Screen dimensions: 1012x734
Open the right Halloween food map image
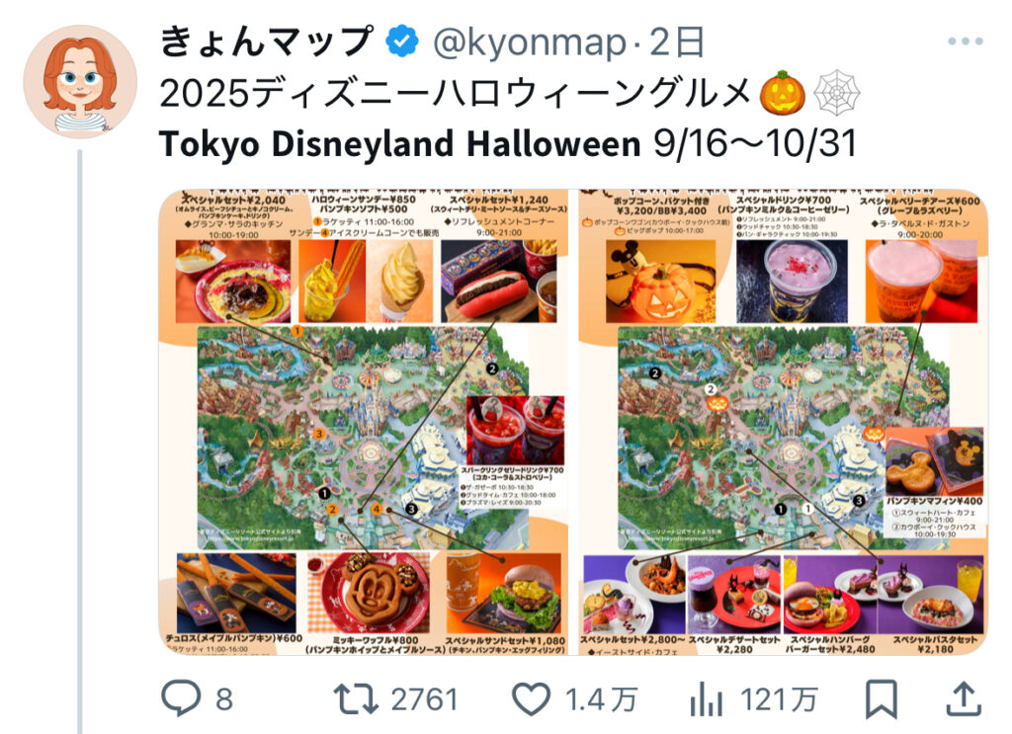783,422
